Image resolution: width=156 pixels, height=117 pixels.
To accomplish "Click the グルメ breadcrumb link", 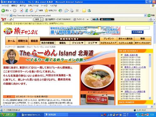I will pyautogui.click(x=29, y=47).
